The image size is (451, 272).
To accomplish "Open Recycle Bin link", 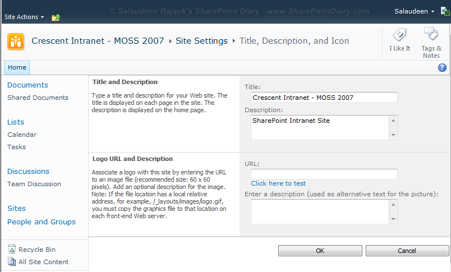I will (x=37, y=250).
